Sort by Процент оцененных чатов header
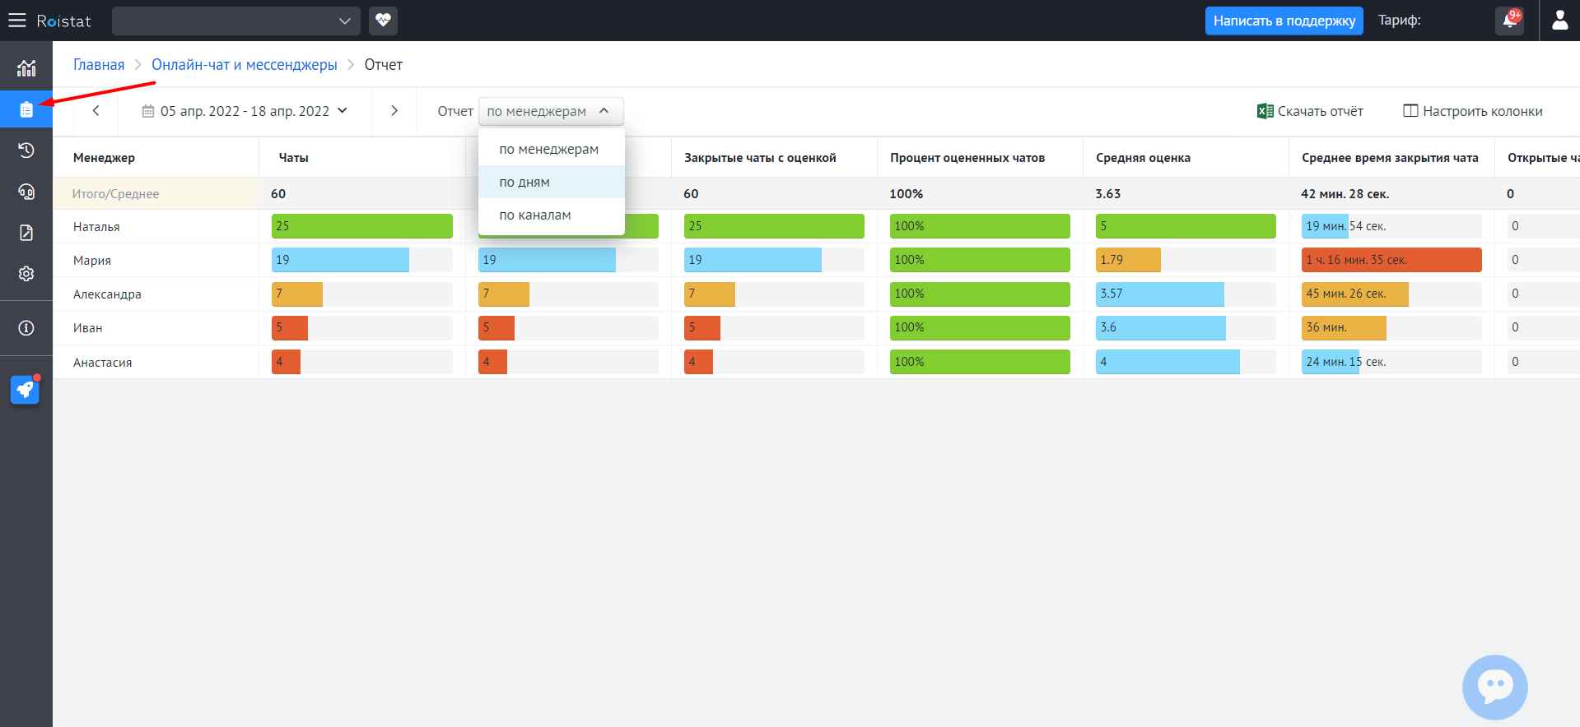The height and width of the screenshot is (727, 1580). click(967, 158)
